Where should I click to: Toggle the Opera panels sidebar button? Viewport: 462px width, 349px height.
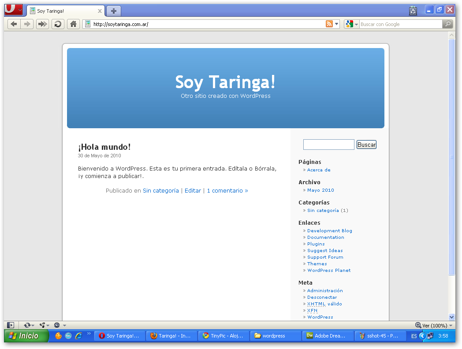[x=11, y=325]
